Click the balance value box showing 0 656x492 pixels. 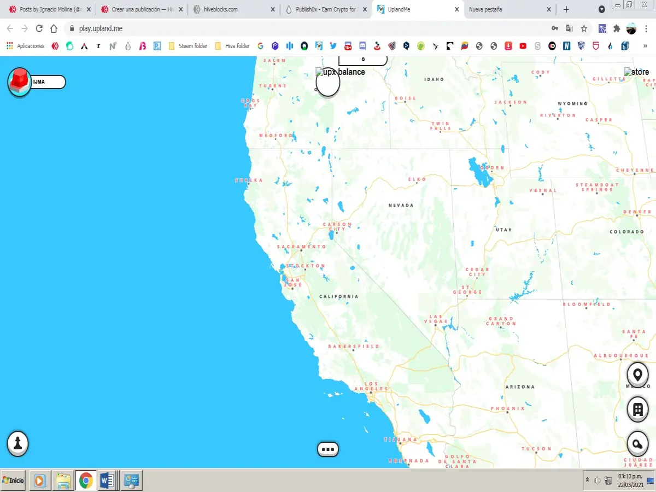point(363,60)
